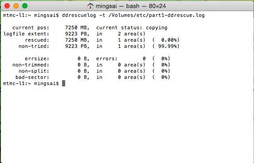The width and height of the screenshot is (254, 163).
Task: Click the 'current status: copying' text
Action: click(x=132, y=27)
